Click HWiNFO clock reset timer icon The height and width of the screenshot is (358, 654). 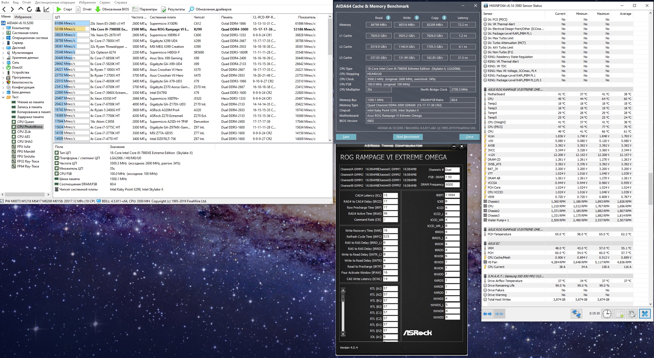click(x=607, y=314)
